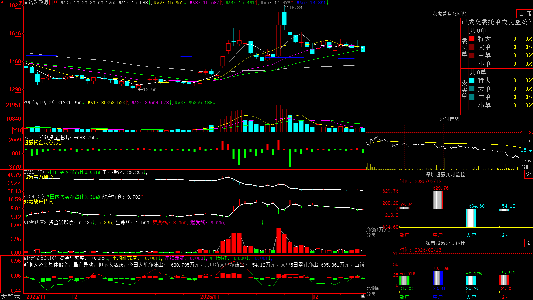Click the 大户 bar labeled -634.68
The height and width of the screenshot is (300, 533).
pos(471,218)
